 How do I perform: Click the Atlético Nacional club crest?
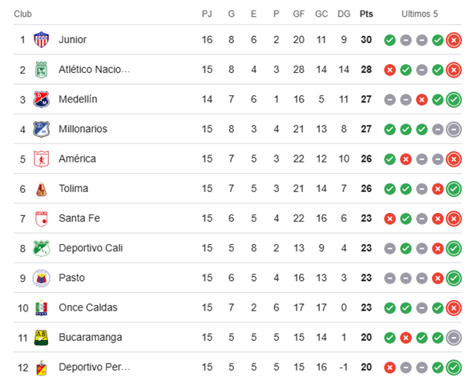point(41,70)
